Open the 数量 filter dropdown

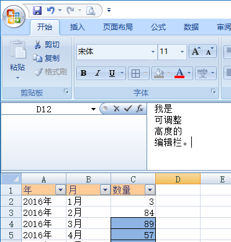[150, 190]
